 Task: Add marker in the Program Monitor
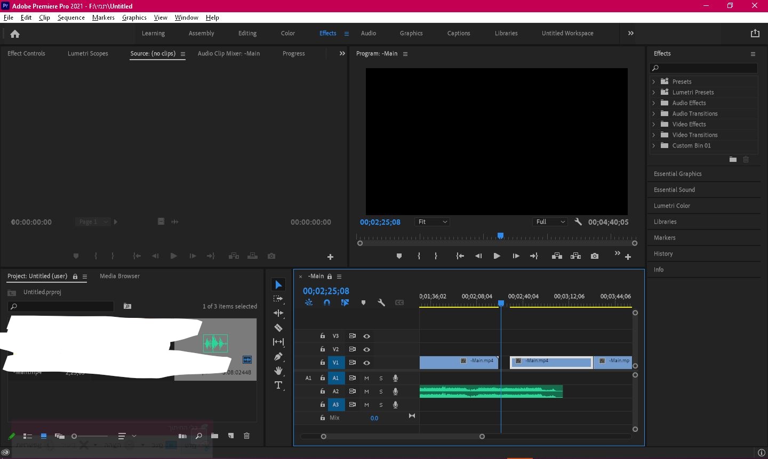click(x=399, y=256)
